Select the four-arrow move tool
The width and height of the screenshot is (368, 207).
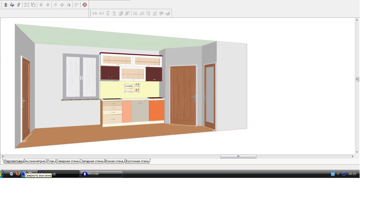click(62, 5)
